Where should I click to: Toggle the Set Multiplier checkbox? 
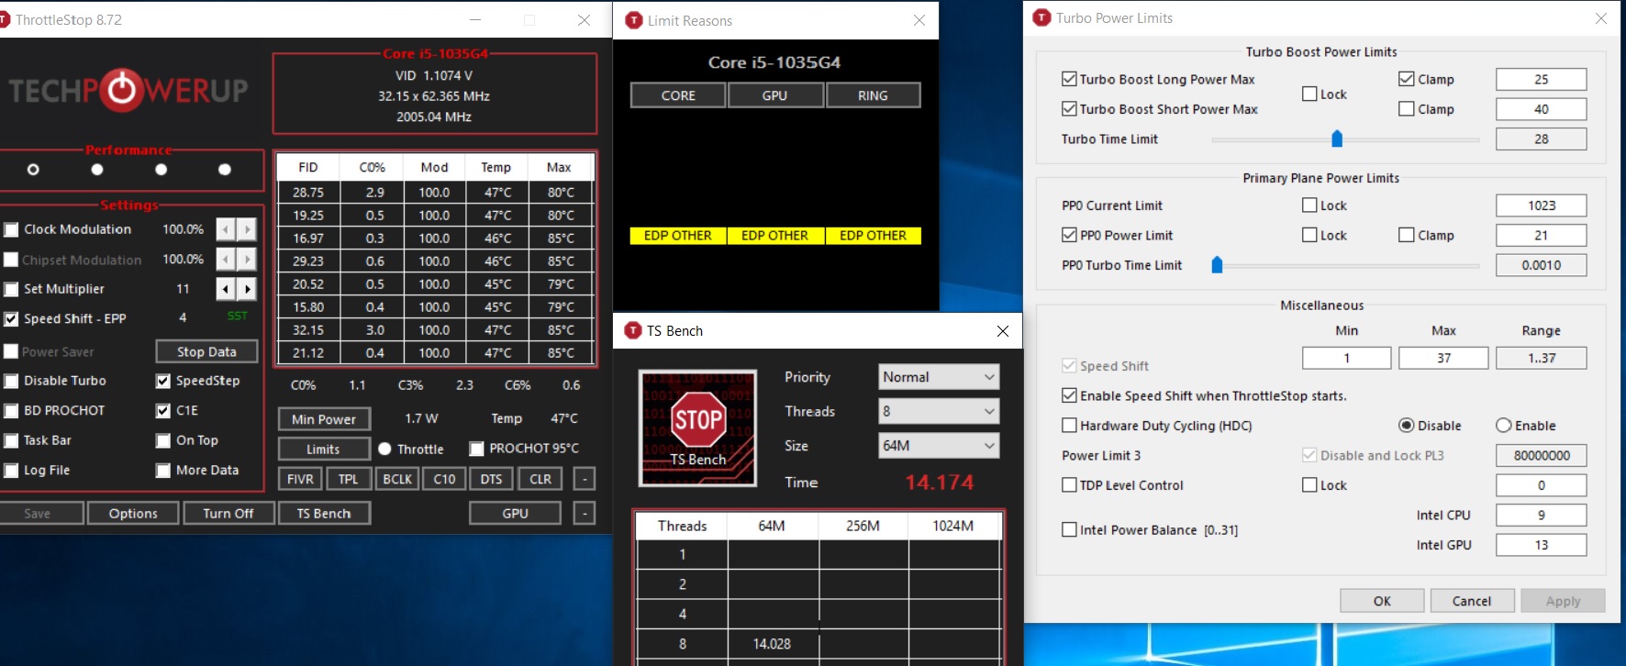[11, 289]
